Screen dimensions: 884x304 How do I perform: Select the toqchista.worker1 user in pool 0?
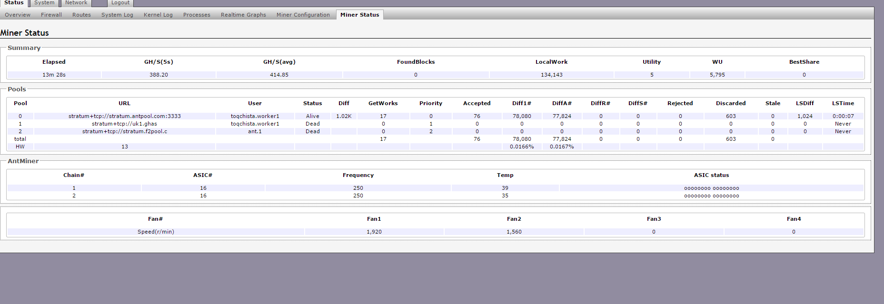pos(255,116)
